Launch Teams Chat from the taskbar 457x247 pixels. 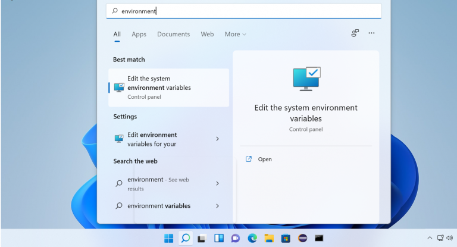tap(235, 239)
